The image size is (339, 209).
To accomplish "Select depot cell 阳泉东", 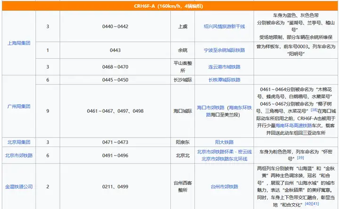I will (x=183, y=142).
